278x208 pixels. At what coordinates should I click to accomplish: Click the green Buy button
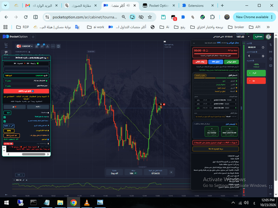(x=256, y=73)
